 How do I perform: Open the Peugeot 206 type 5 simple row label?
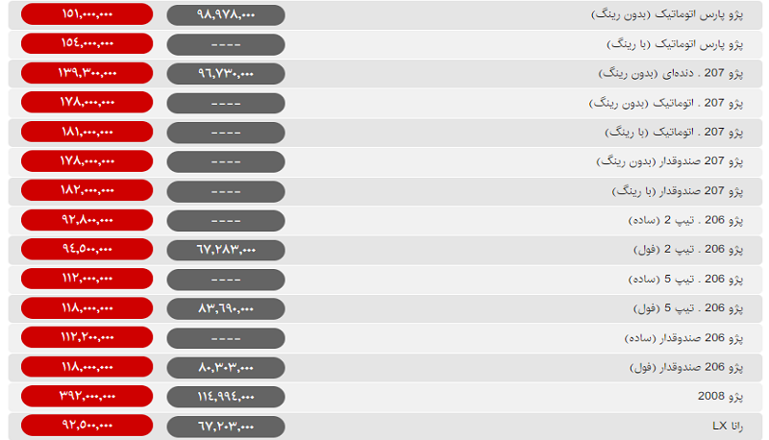coord(685,279)
